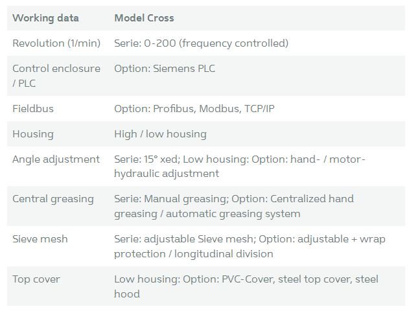Click 'greasing / automatic greasing system' line

coord(207,214)
